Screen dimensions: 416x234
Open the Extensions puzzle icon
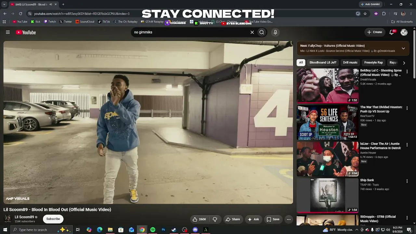(x=384, y=14)
